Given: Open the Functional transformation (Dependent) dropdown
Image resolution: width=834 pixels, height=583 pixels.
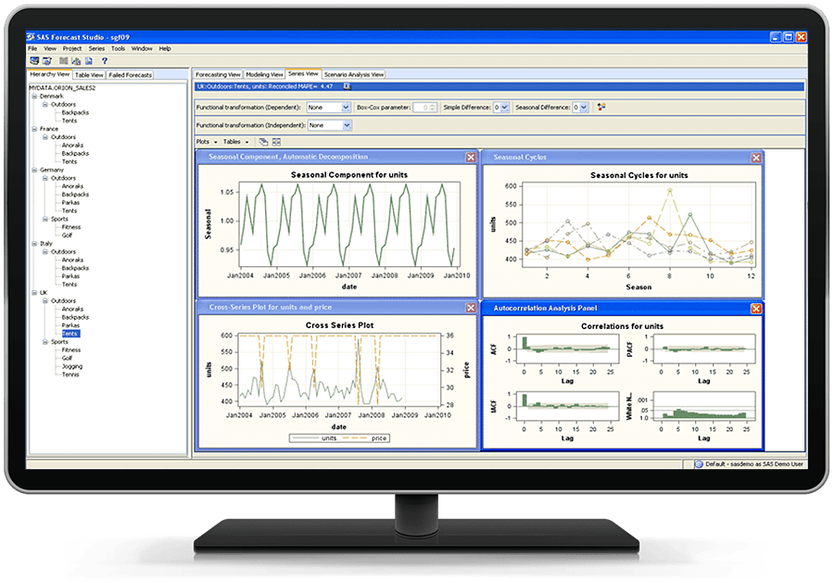Looking at the screenshot, I should (x=346, y=108).
